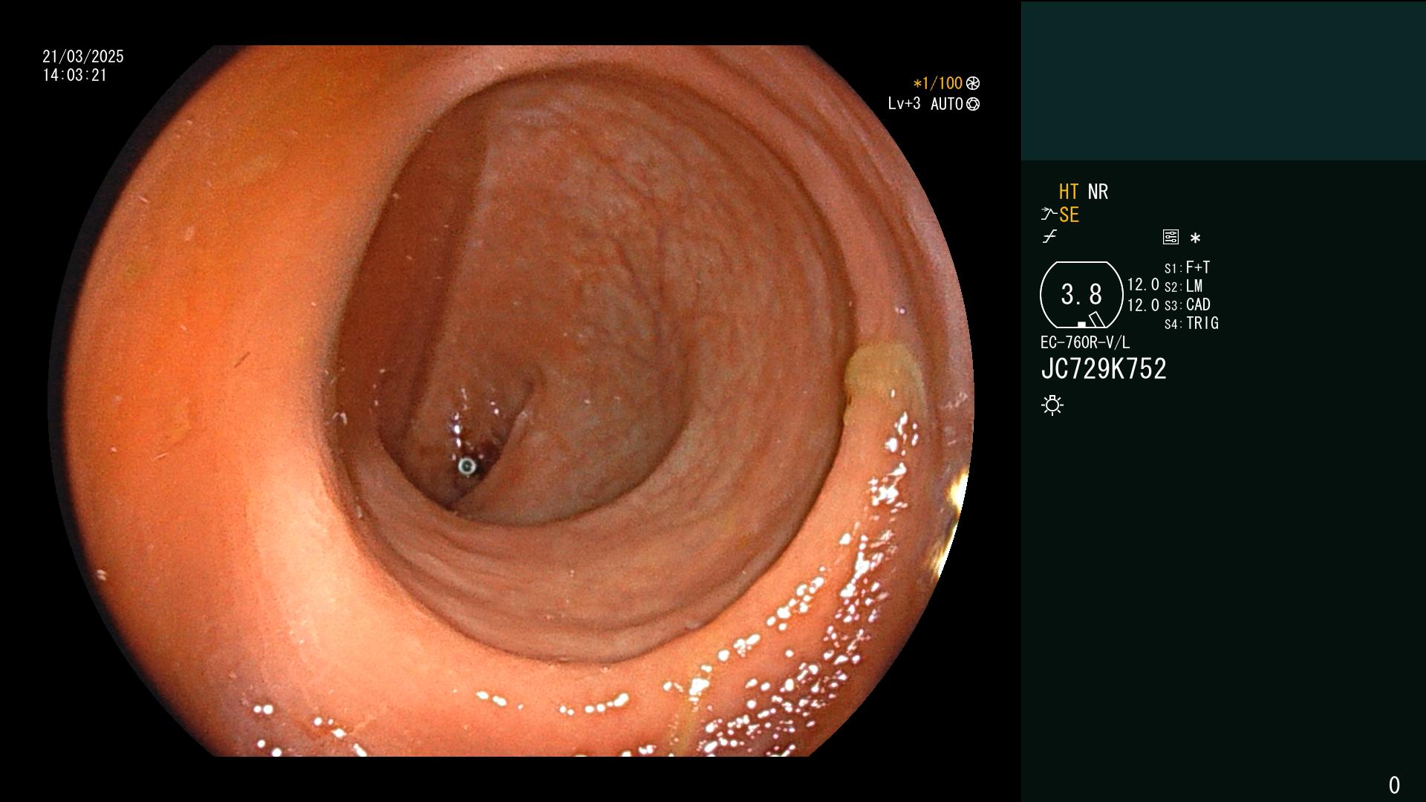Click the iris icon next to AUTO
1426x802 pixels.
(x=973, y=104)
